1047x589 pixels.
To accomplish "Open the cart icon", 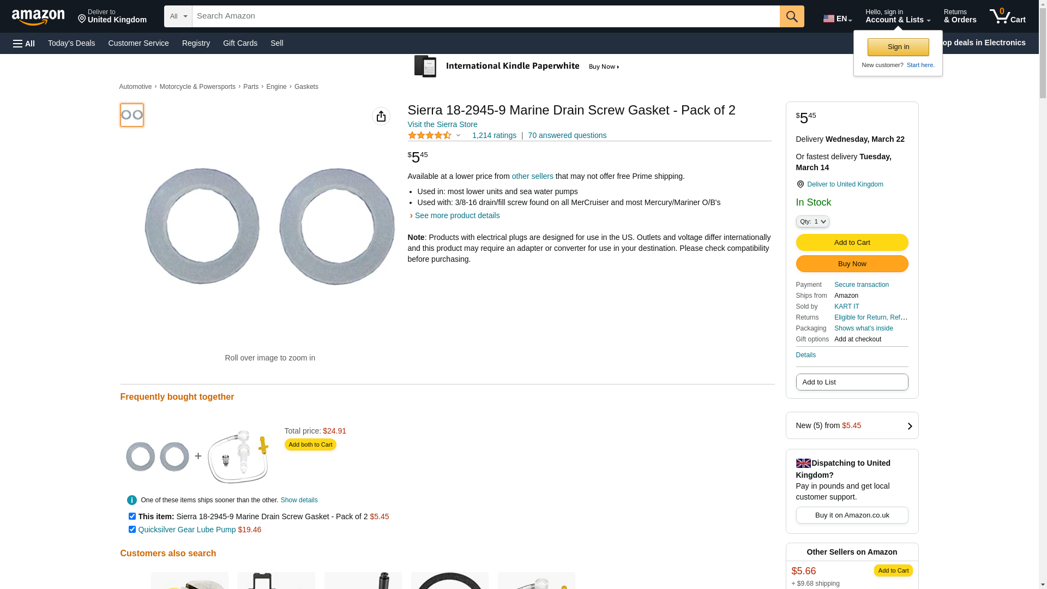I will point(1007,16).
